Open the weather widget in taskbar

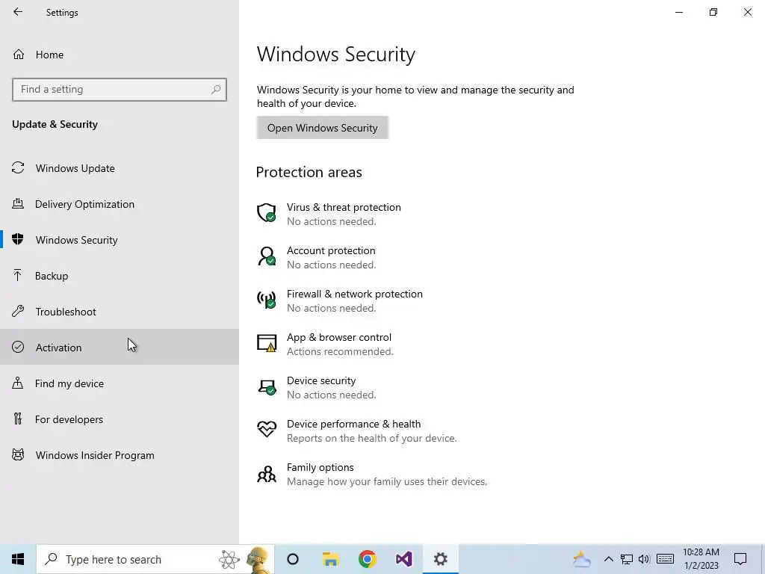(x=581, y=559)
